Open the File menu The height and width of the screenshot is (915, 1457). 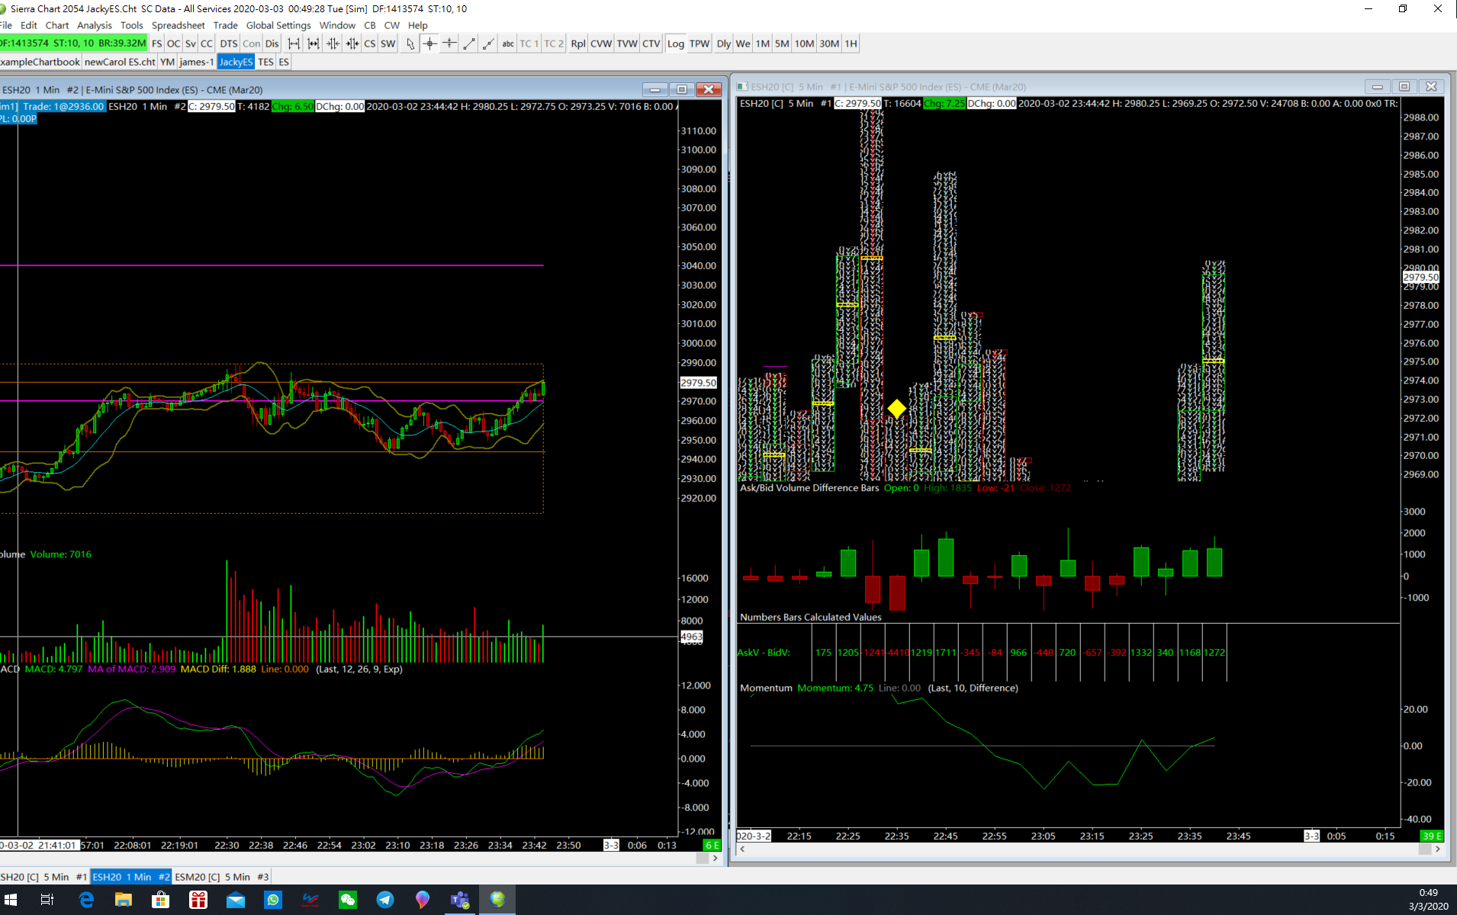pyautogui.click(x=6, y=25)
